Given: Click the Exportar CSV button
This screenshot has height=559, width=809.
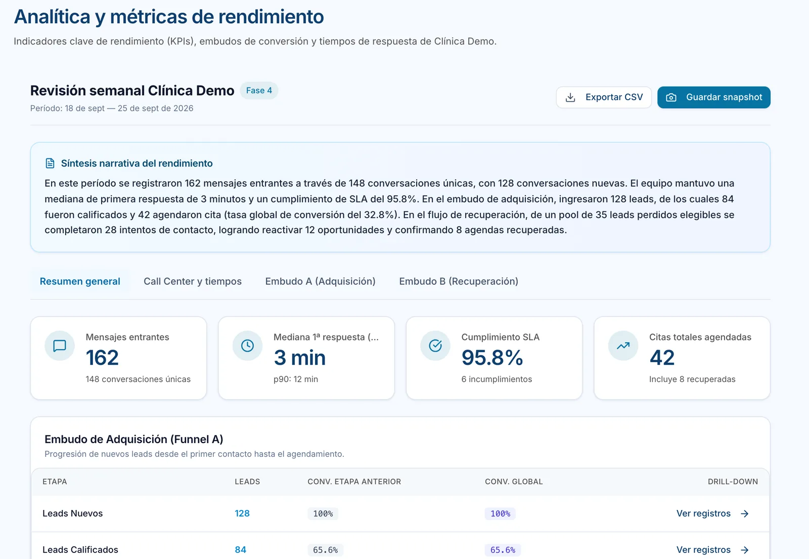Looking at the screenshot, I should [x=604, y=97].
